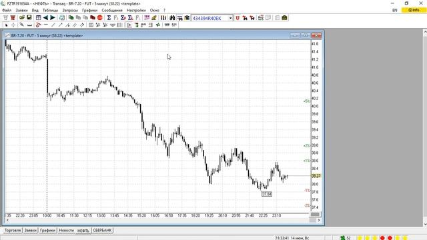Click the green star chart toolbar icon
Screen dimensions: 427x240
[157, 25]
